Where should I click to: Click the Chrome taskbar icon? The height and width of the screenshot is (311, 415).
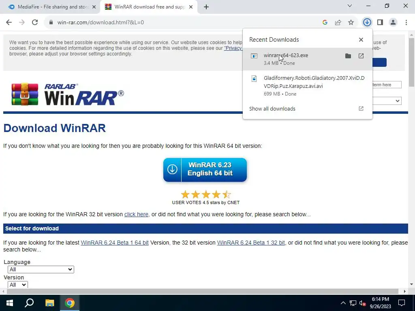point(70,303)
